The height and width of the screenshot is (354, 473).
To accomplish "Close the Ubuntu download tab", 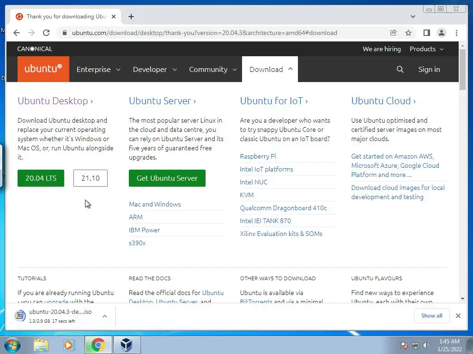I will coord(114,17).
